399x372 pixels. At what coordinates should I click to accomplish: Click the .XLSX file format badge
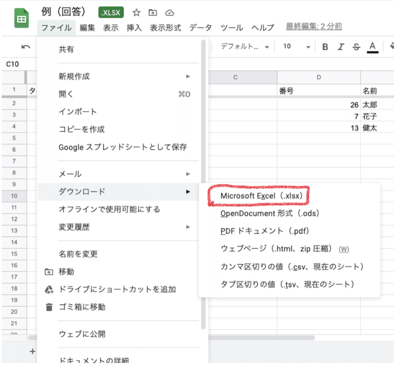111,12
